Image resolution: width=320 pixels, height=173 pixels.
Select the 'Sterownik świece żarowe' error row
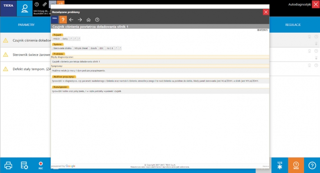[x=27, y=55]
